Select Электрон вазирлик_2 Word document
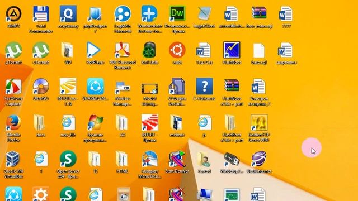Image resolution: width=358 pixels, height=201 pixels. coord(259,87)
